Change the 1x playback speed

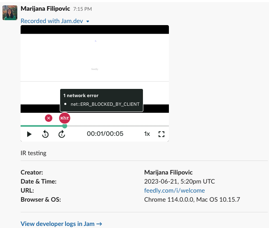tap(147, 134)
